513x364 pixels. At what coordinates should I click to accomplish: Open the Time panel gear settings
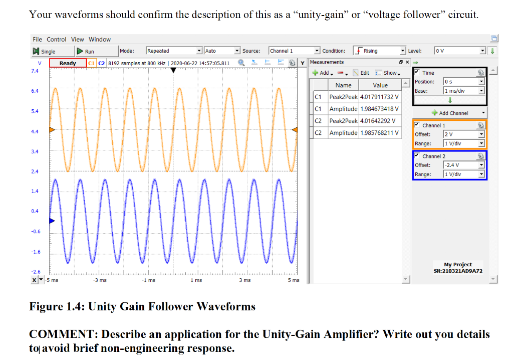[x=481, y=72]
